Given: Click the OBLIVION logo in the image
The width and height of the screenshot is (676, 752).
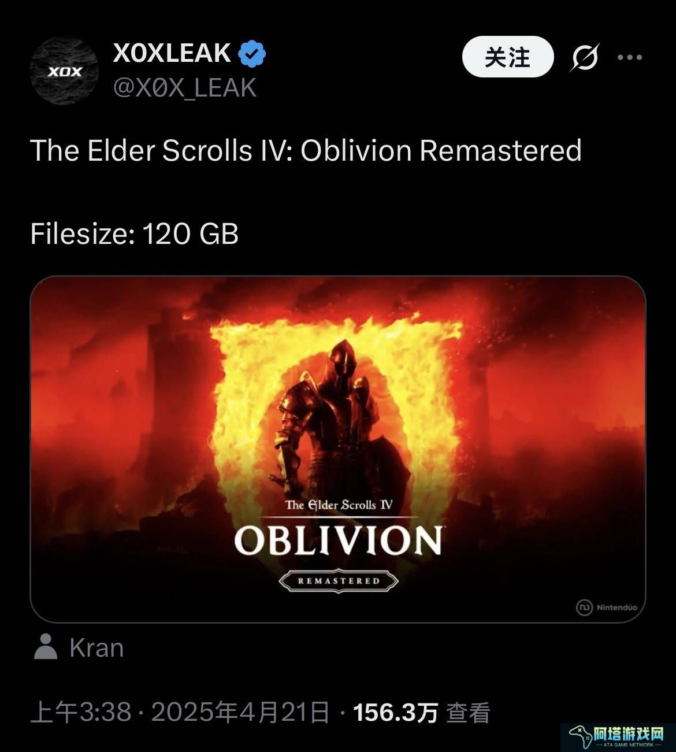Looking at the screenshot, I should 339,540.
